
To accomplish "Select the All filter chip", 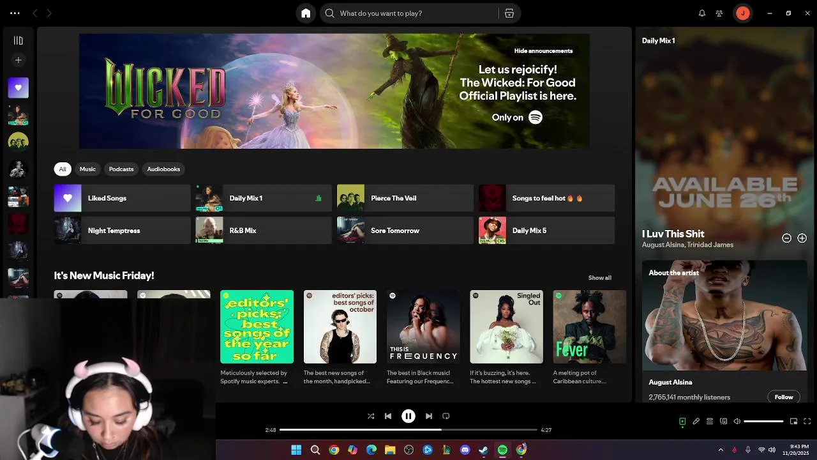I will point(63,169).
